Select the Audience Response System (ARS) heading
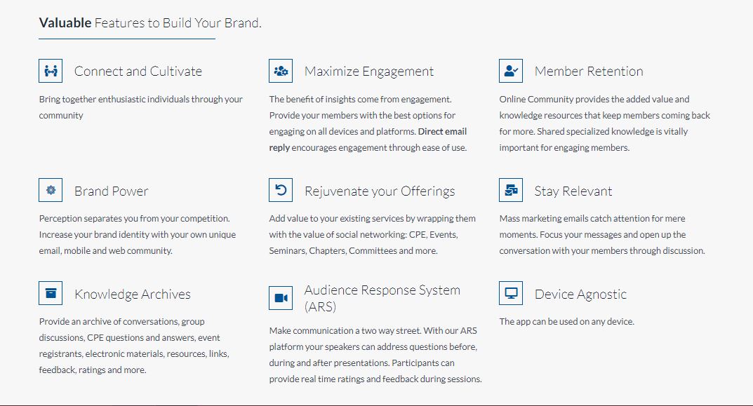 pyautogui.click(x=382, y=298)
